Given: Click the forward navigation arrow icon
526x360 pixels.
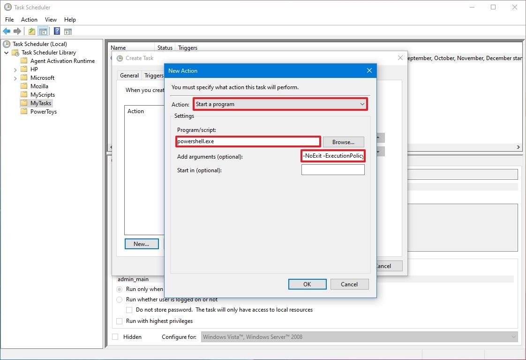Looking at the screenshot, I should pos(17,31).
